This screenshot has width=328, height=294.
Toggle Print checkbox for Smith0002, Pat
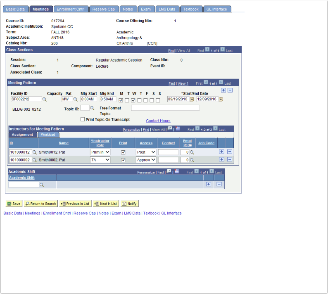[123, 160]
